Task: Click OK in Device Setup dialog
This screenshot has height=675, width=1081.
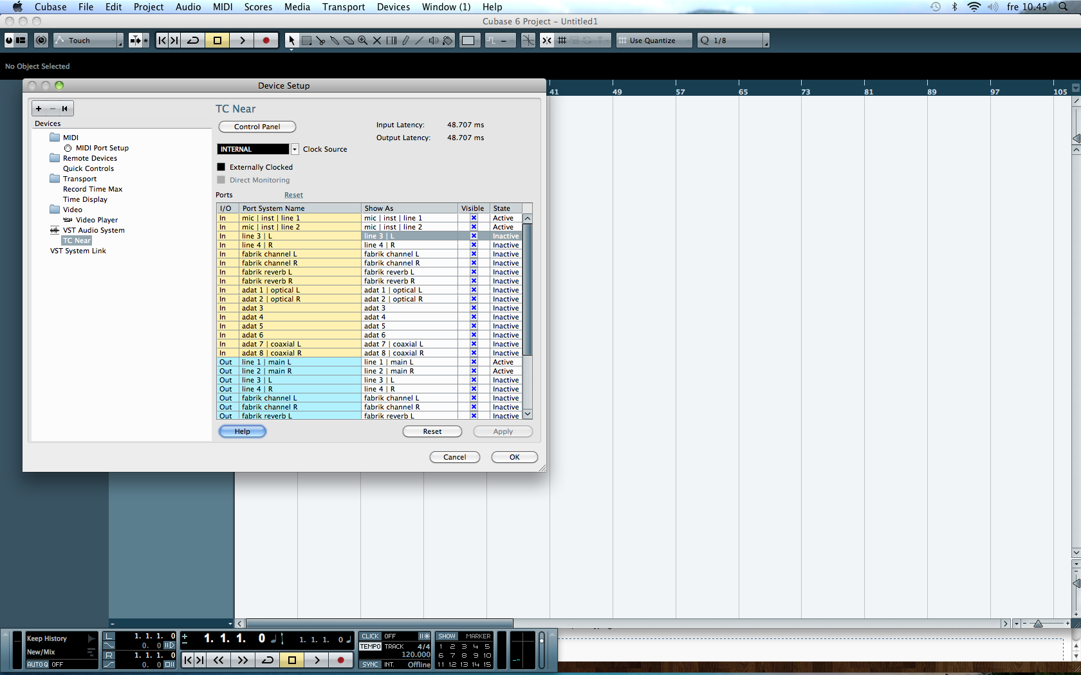Action: pyautogui.click(x=515, y=457)
